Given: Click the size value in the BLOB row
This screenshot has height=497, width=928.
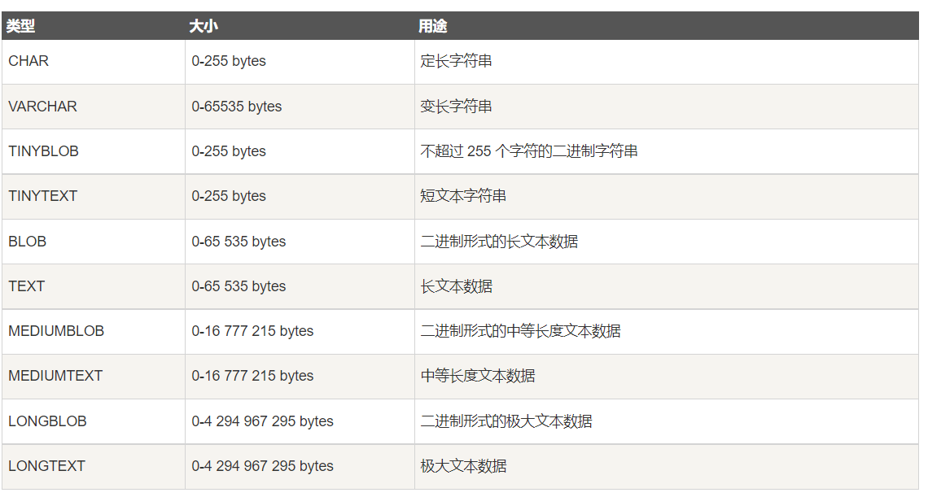Looking at the screenshot, I should (239, 242).
